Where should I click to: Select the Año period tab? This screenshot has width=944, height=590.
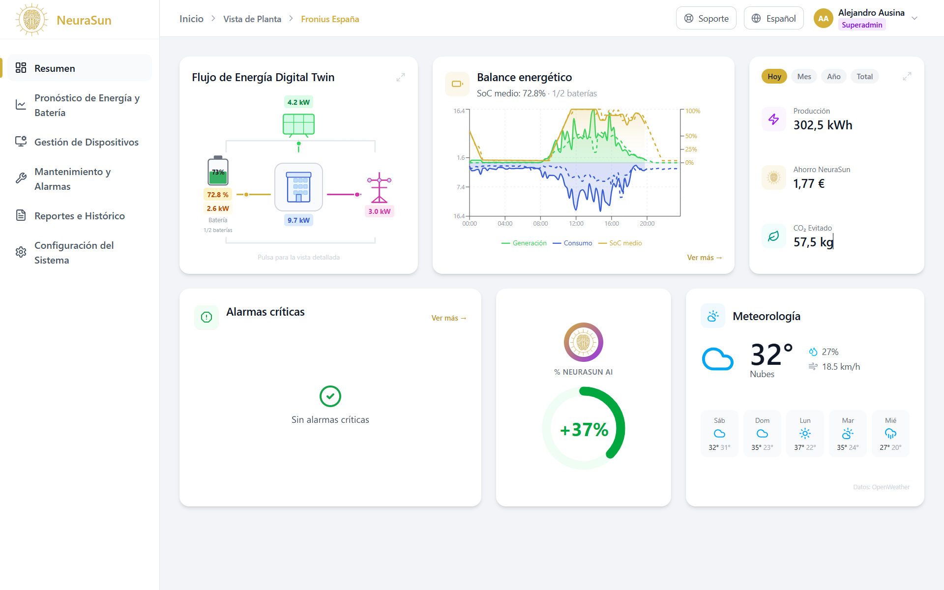click(833, 76)
